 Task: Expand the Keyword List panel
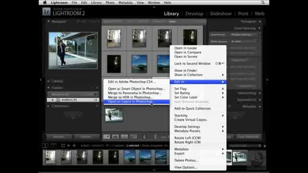pyautogui.click(x=260, y=100)
